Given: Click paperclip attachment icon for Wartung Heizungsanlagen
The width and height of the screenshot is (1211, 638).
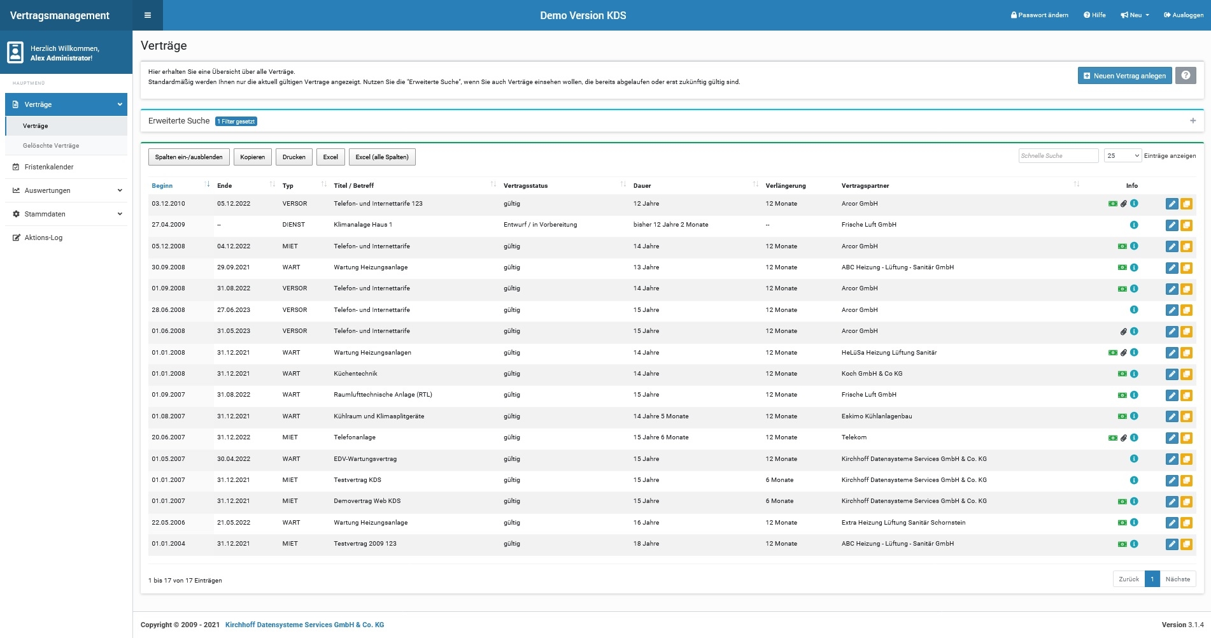Looking at the screenshot, I should (1124, 353).
